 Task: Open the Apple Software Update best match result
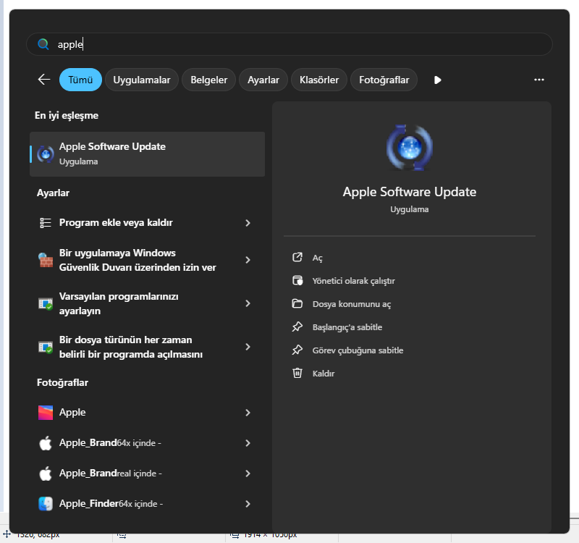(x=148, y=154)
